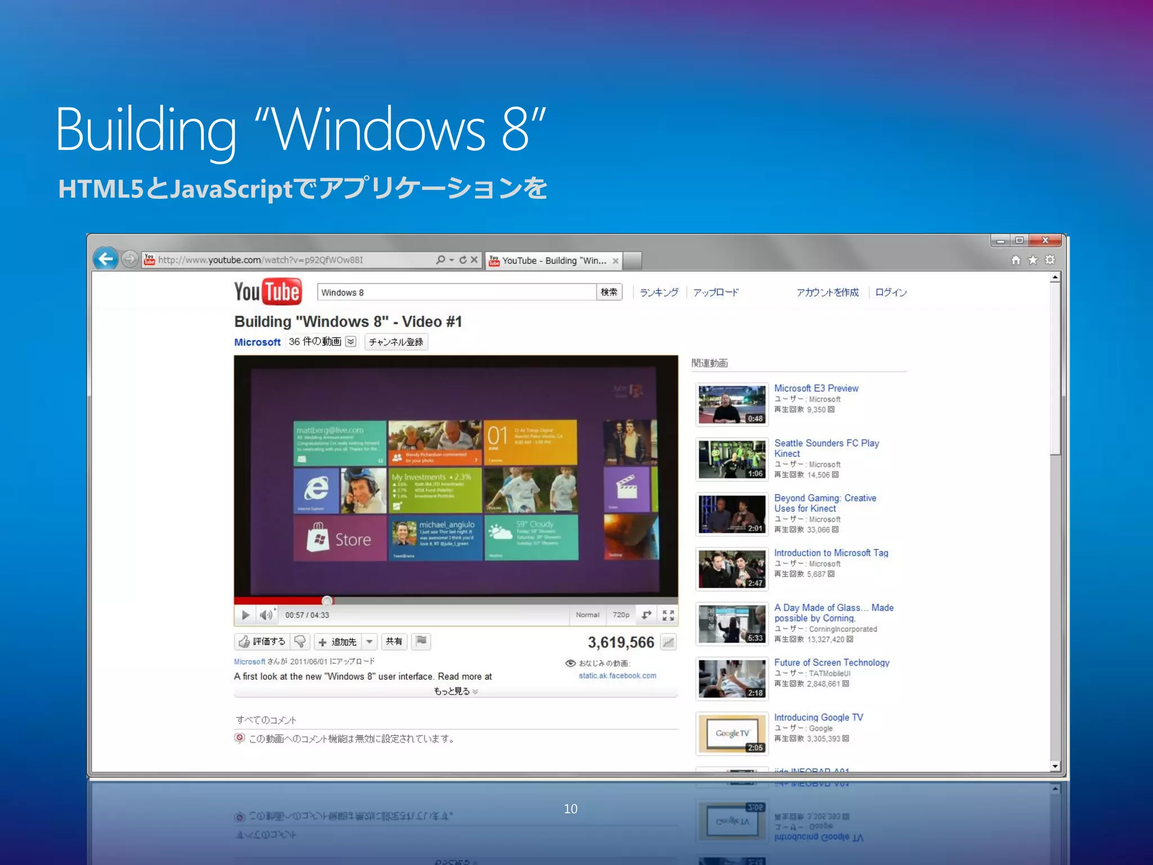Click the video progress bar scrubber handle
This screenshot has width=1153, height=865.
click(x=327, y=601)
